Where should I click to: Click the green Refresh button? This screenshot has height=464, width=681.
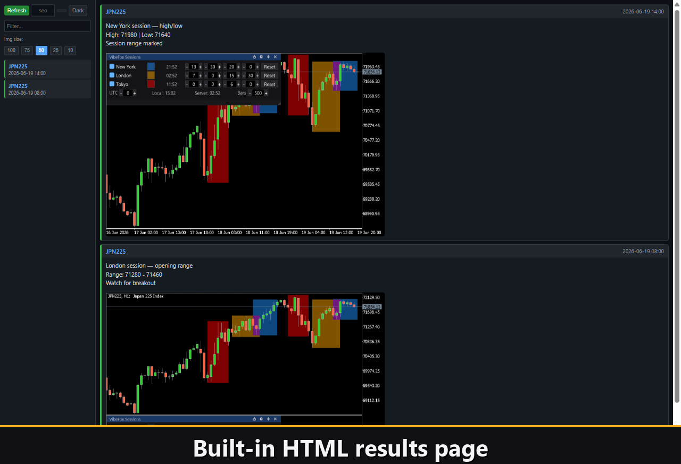[16, 11]
